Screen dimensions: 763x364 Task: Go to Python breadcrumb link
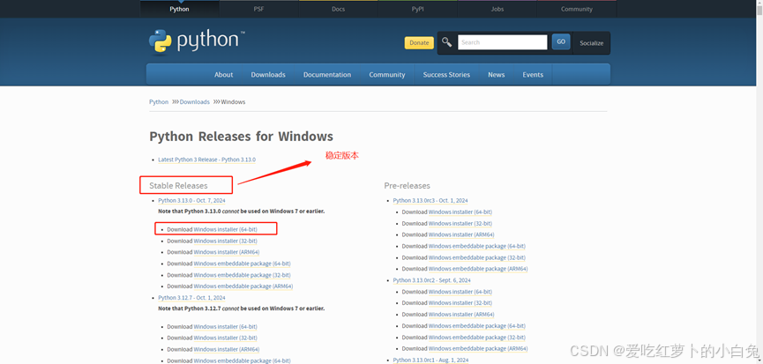pyautogui.click(x=159, y=102)
